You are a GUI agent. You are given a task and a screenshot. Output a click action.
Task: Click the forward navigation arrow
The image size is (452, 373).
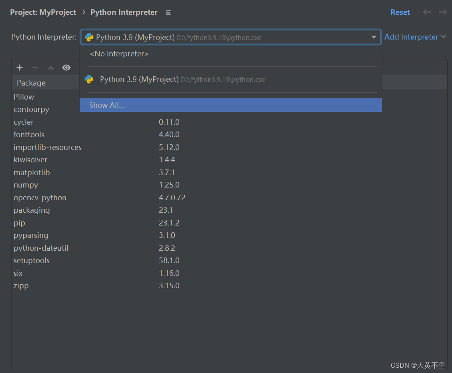[443, 12]
